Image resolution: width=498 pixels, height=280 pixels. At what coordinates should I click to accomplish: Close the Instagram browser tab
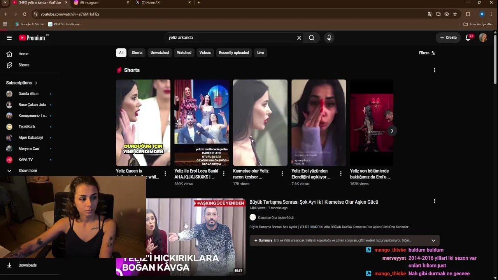tap(128, 2)
